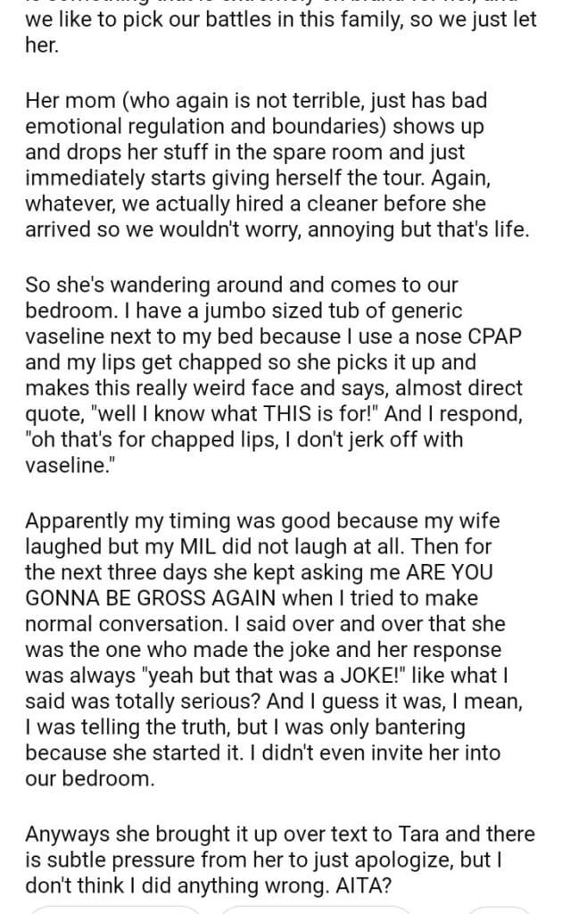Click the first pill button below the post
Image resolution: width=562 pixels, height=914 pixels.
[116, 908]
